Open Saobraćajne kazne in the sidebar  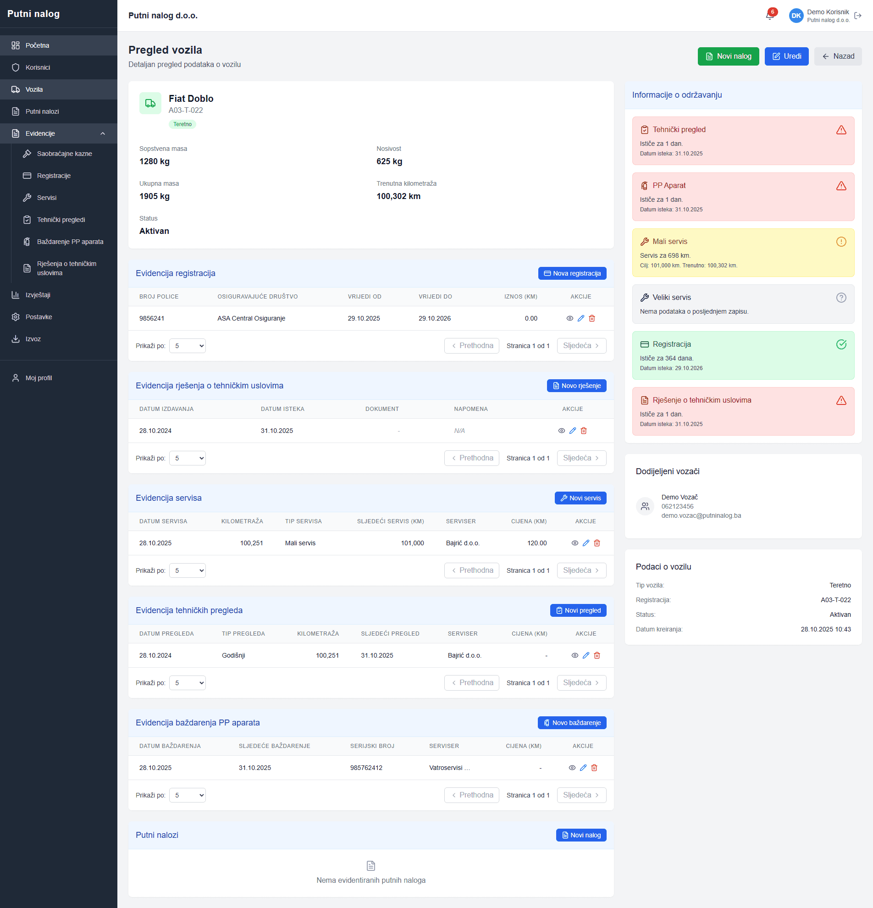[x=64, y=154]
